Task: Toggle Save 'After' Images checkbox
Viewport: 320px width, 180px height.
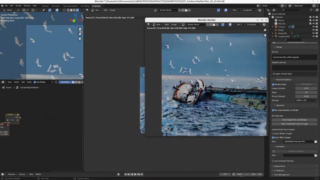Action: click(273, 137)
